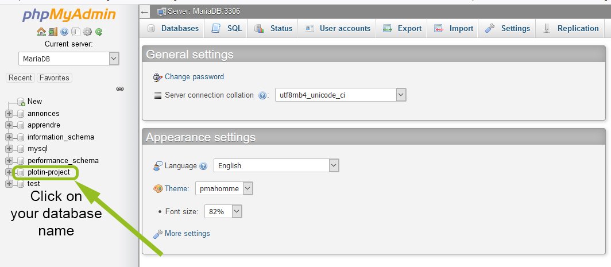Collapse the panel using the left arrow button
Image resolution: width=611 pixels, height=267 pixels.
[145, 11]
